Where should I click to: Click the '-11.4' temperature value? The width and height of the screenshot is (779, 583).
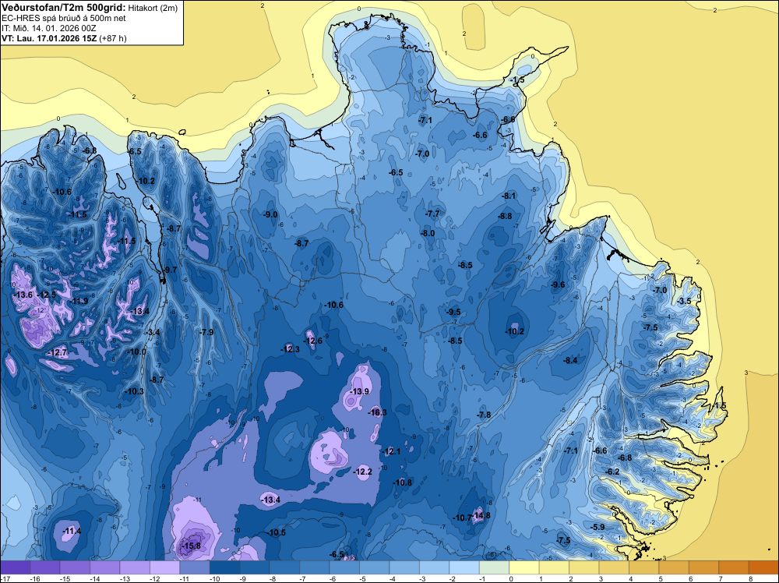pos(72,532)
